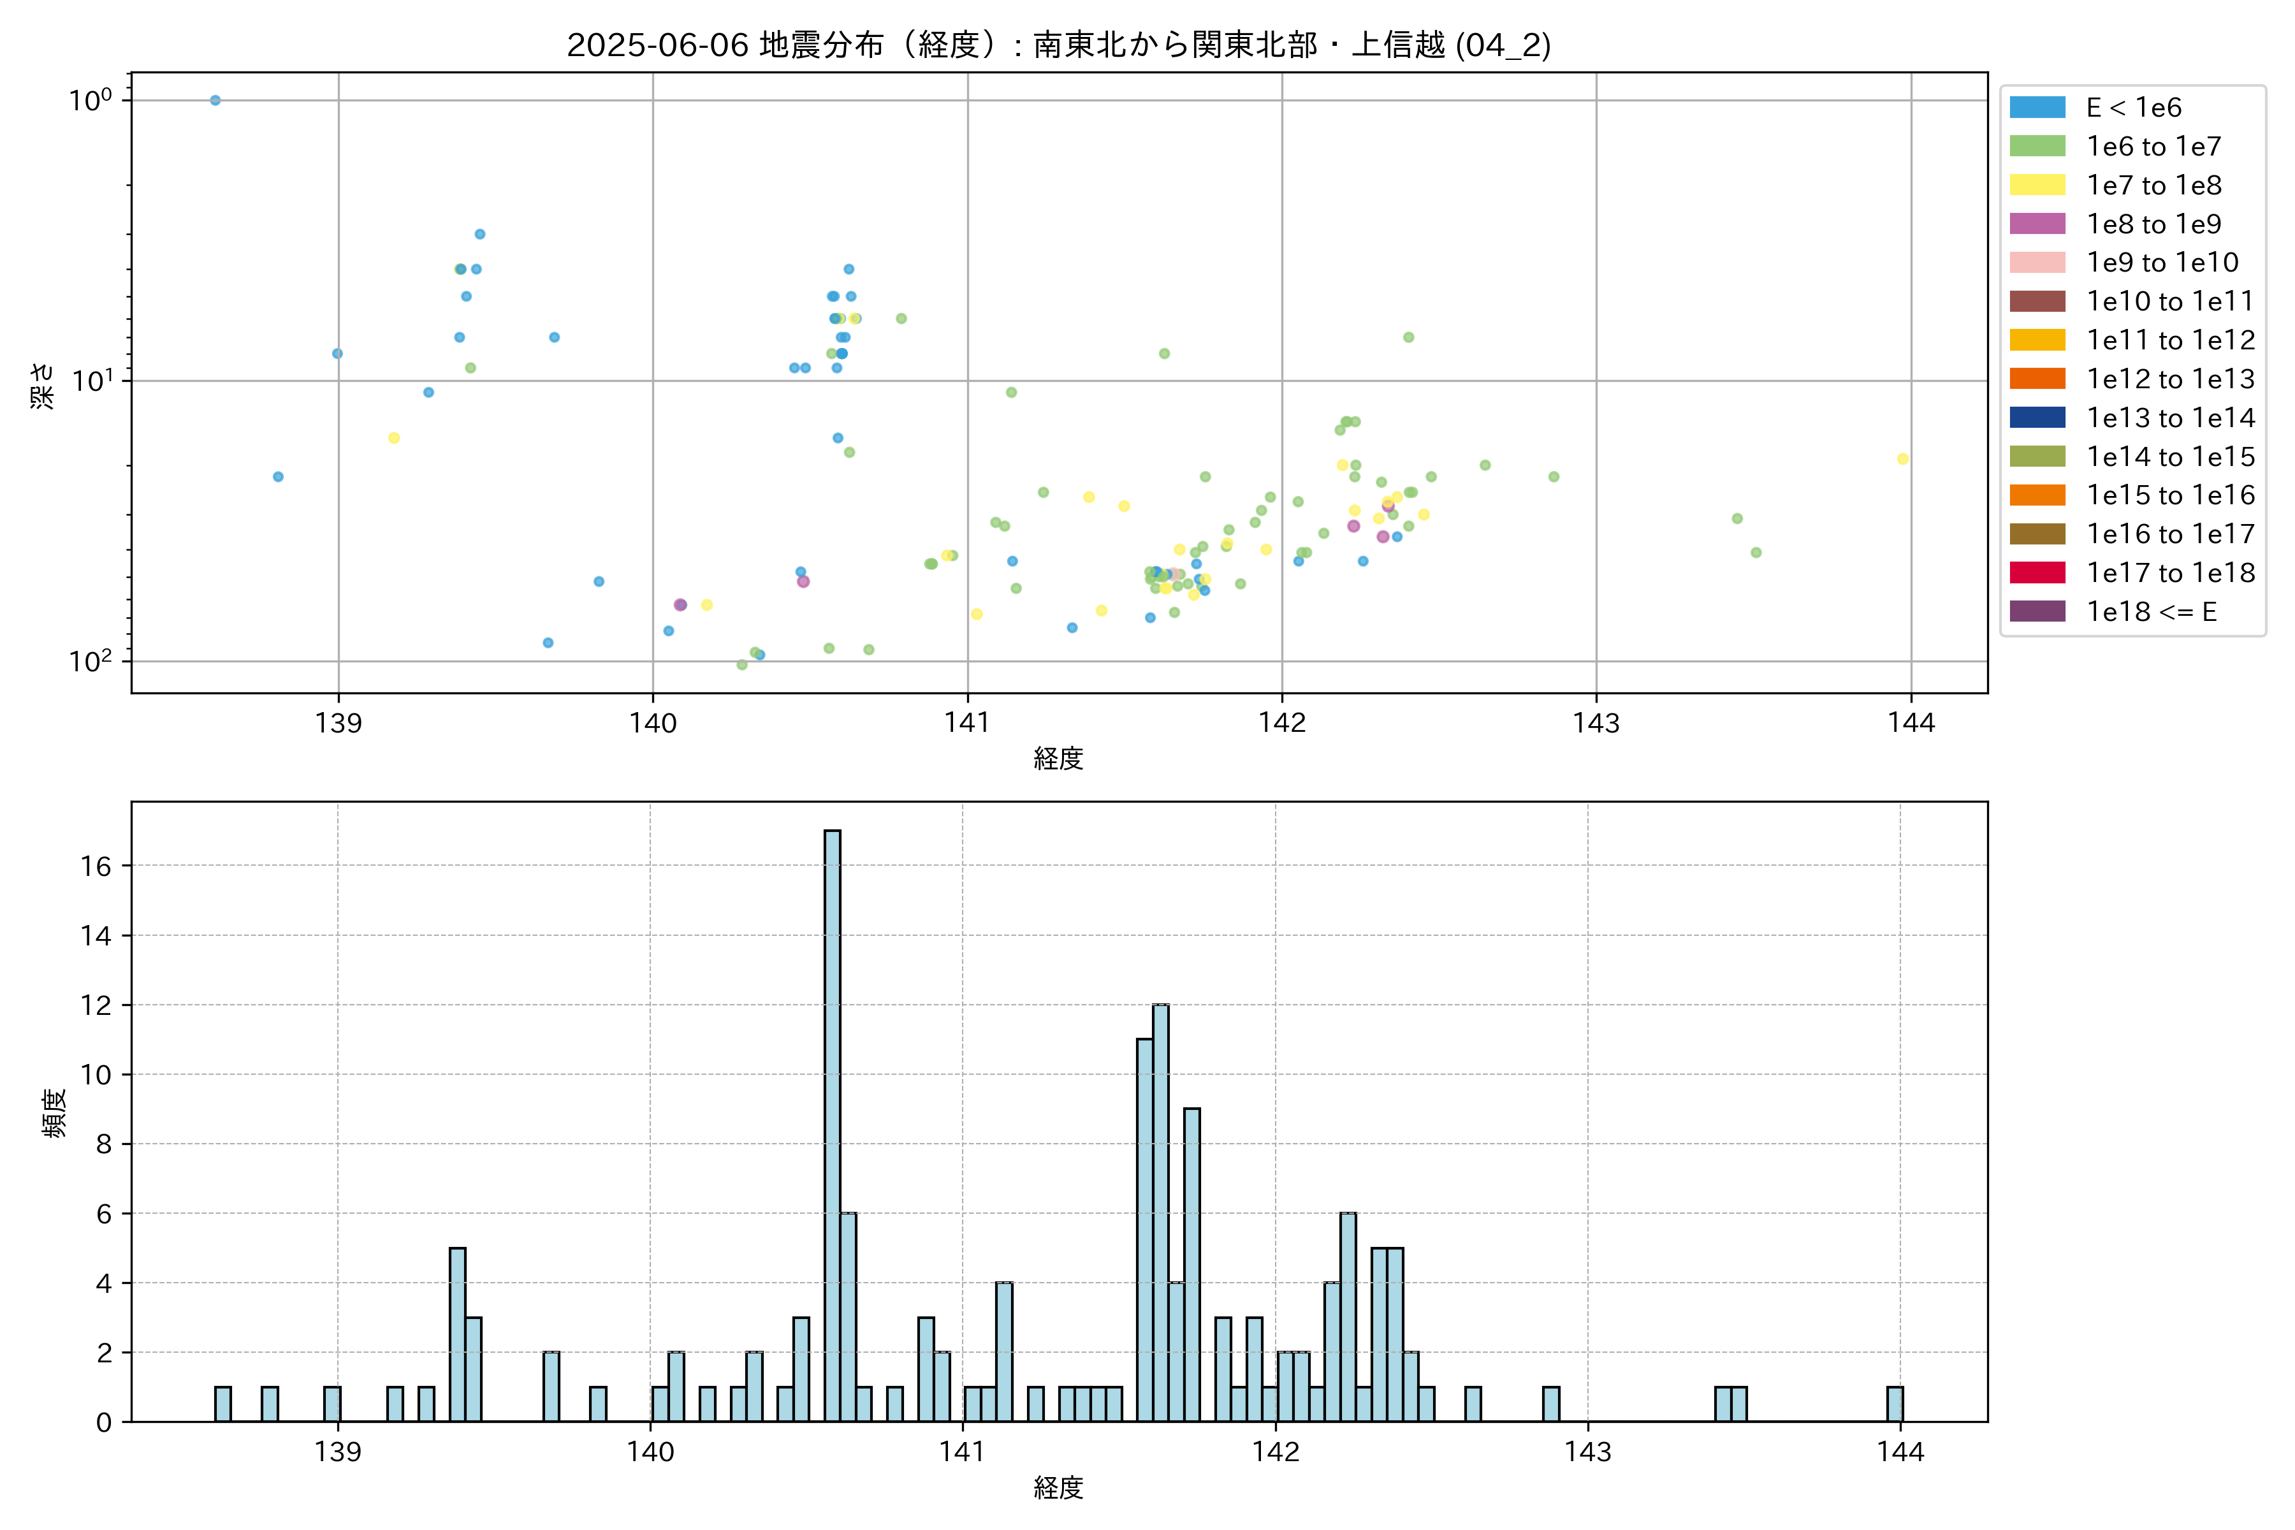This screenshot has height=1530, width=2295.
Task: Click the purple 1e8 to 1e9 swatch
Action: 2036,224
